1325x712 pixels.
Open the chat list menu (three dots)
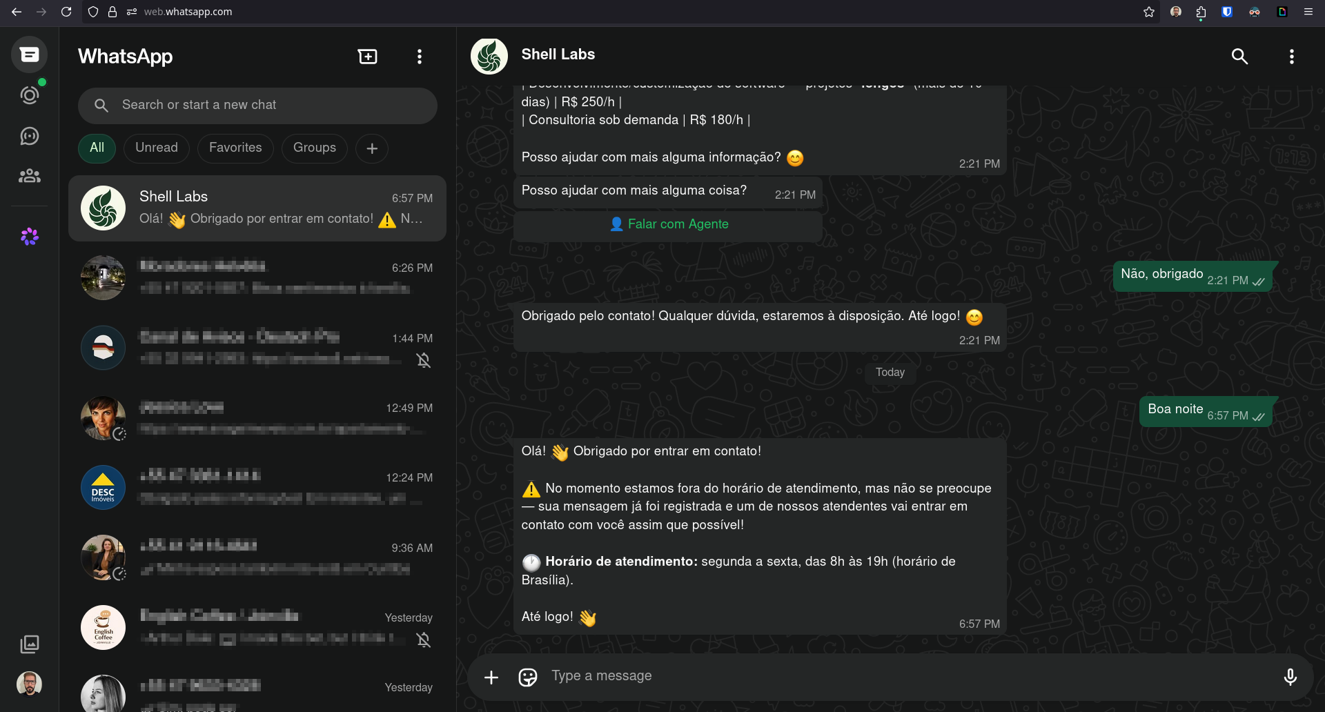(420, 57)
